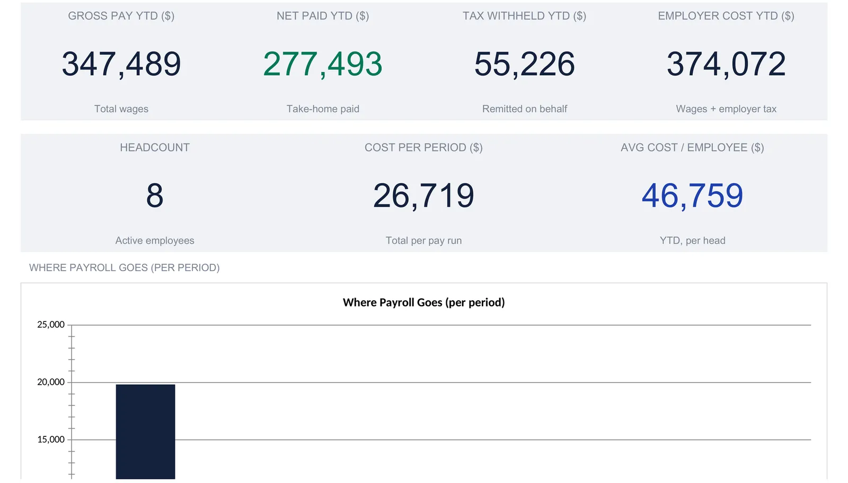This screenshot has width=848, height=483.
Task: Click the 15,000 axis label
Action: pyautogui.click(x=51, y=439)
